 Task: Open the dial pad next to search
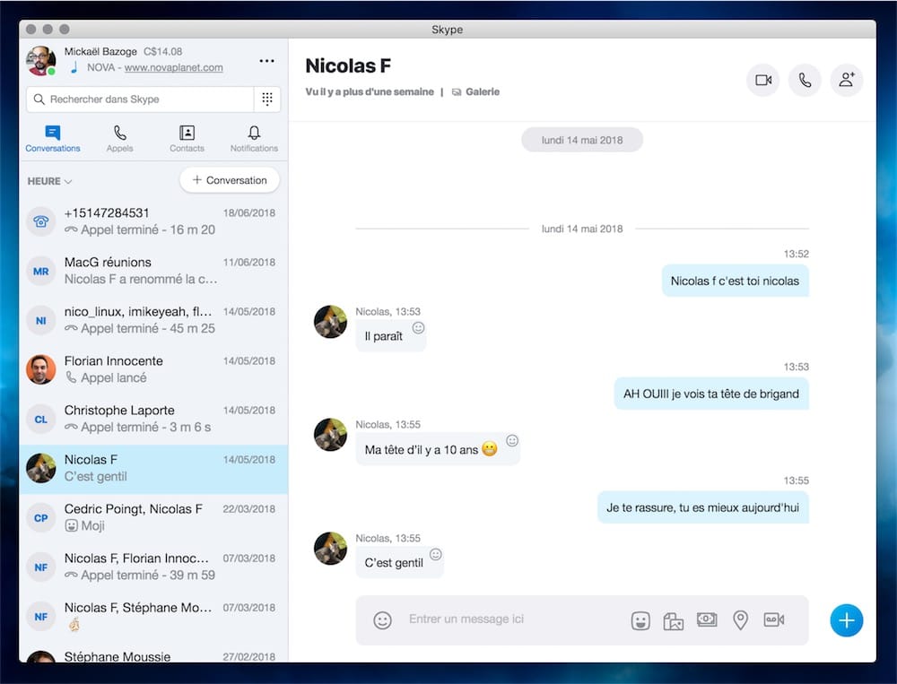[267, 99]
